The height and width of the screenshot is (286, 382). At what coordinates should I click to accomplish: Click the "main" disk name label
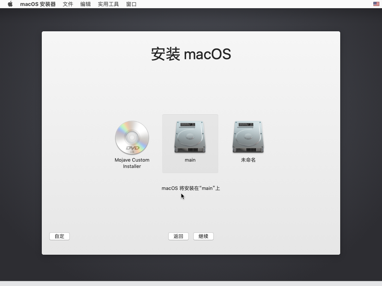190,160
